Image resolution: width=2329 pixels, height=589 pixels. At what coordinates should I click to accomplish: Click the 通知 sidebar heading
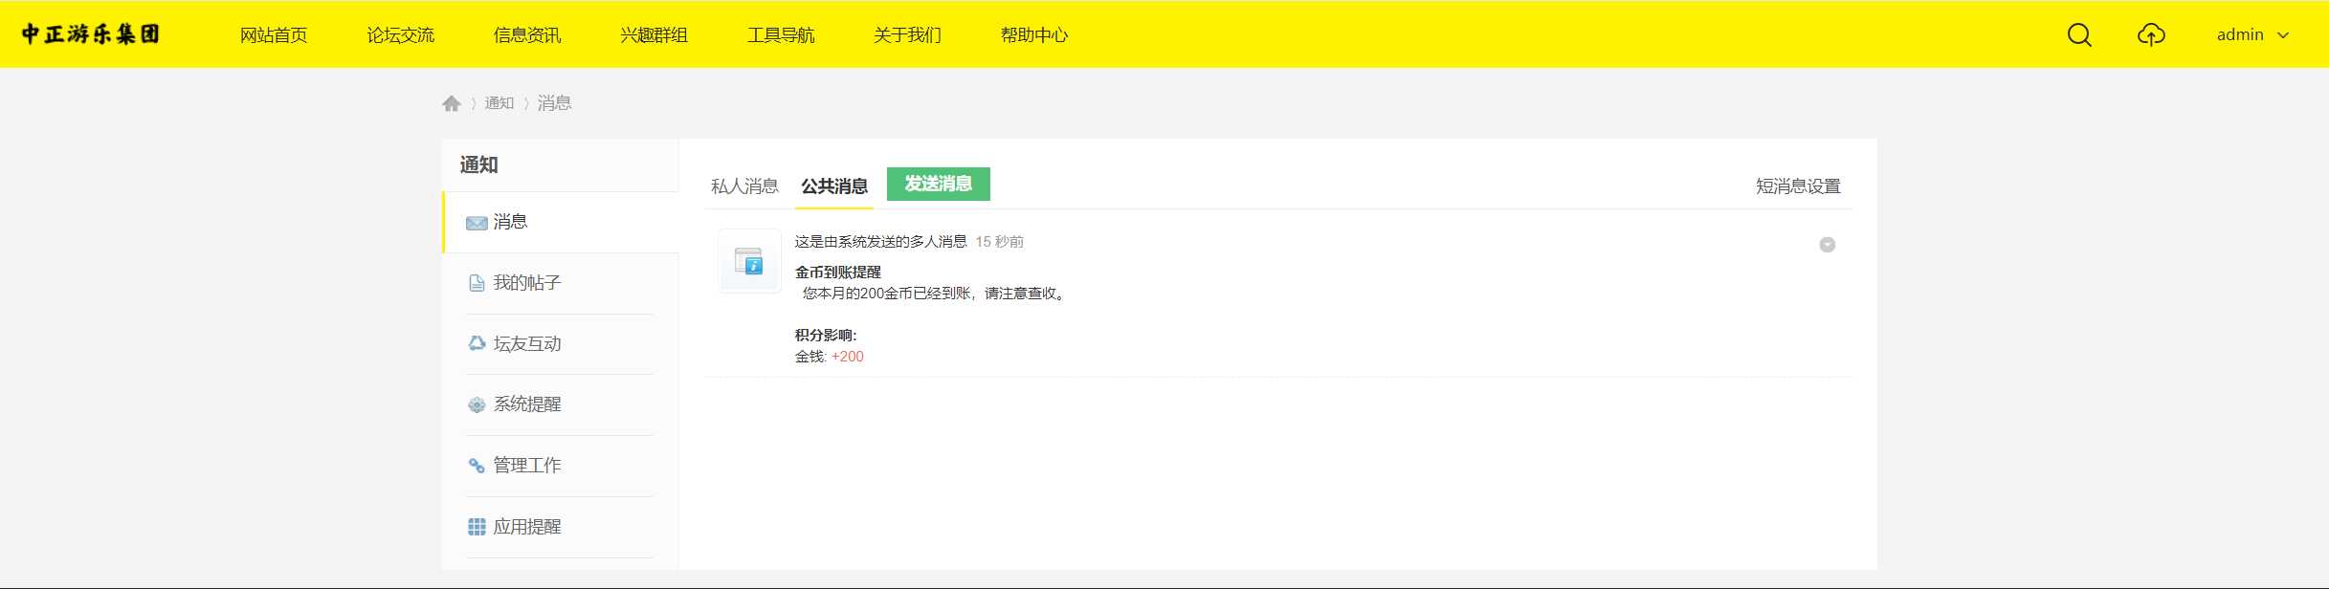pos(478,164)
